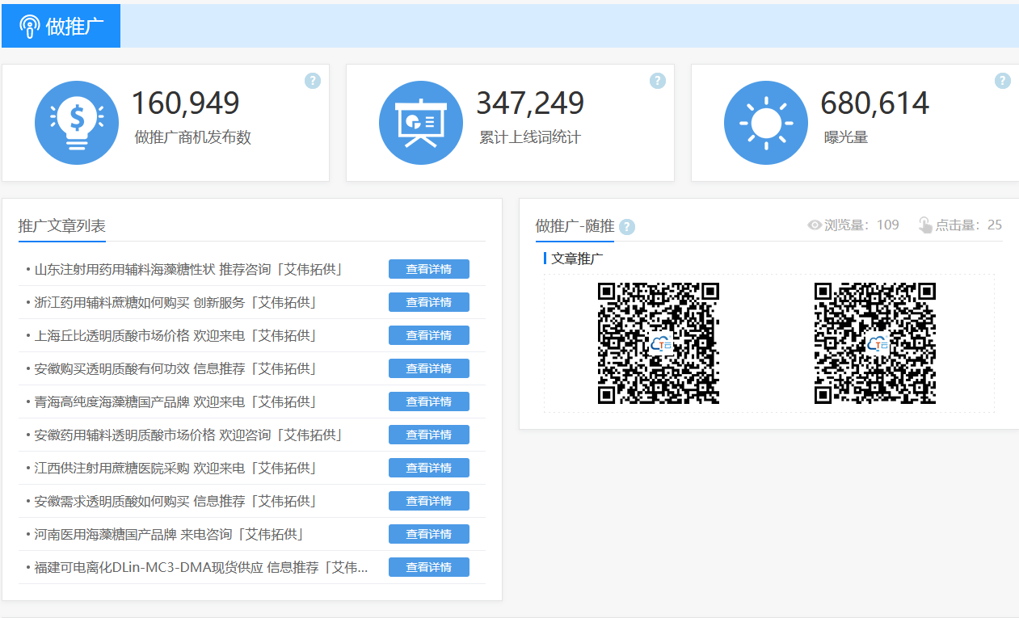Image resolution: width=1019 pixels, height=618 pixels.
Task: Click the 文章推广 section label
Action: click(x=577, y=259)
